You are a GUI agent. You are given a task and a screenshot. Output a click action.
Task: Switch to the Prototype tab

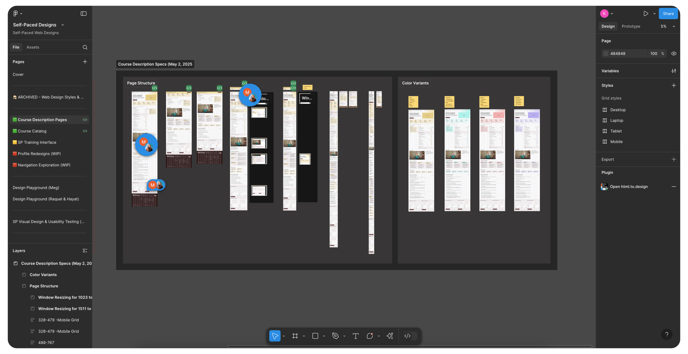tap(631, 26)
